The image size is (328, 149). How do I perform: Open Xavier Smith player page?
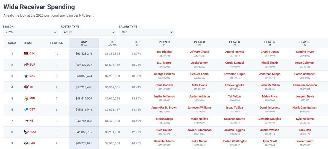(305, 141)
